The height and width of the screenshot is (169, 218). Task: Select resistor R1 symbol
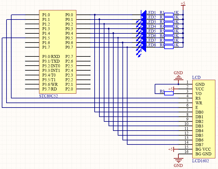pos(169,14)
